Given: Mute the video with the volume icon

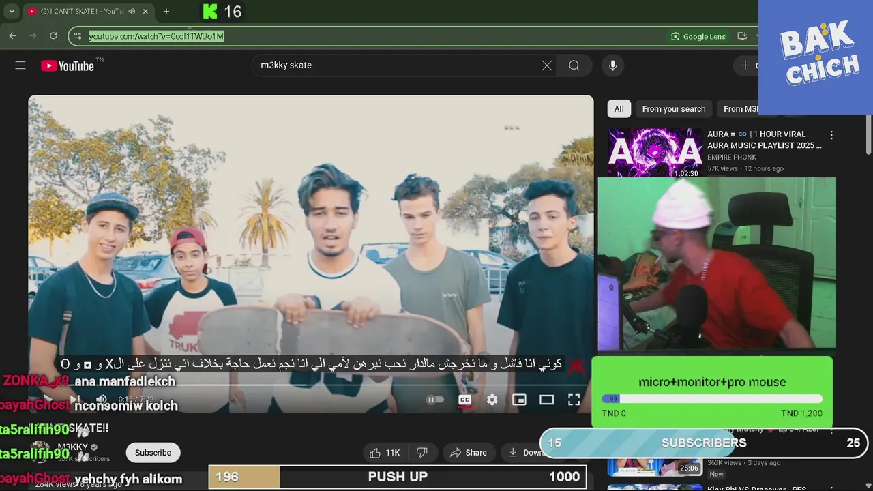Looking at the screenshot, I should 101,400.
